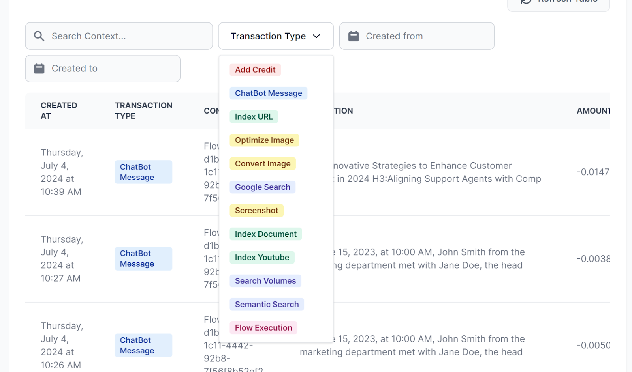Click the Index Document colored badge
The image size is (632, 372).
point(265,234)
